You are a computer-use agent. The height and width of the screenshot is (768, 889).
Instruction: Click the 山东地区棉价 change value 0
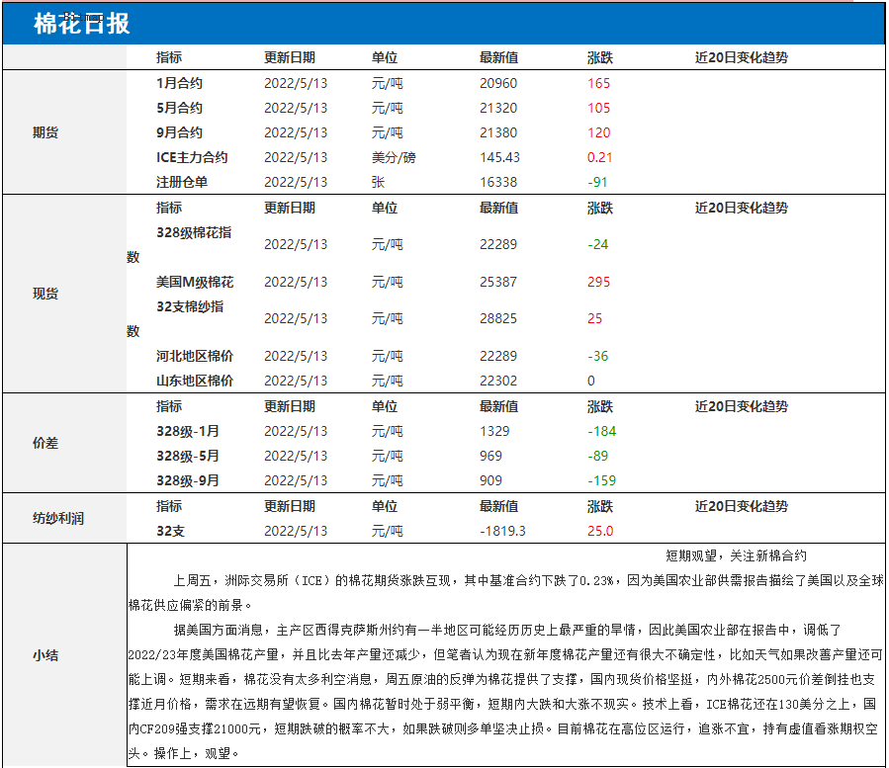coord(591,381)
